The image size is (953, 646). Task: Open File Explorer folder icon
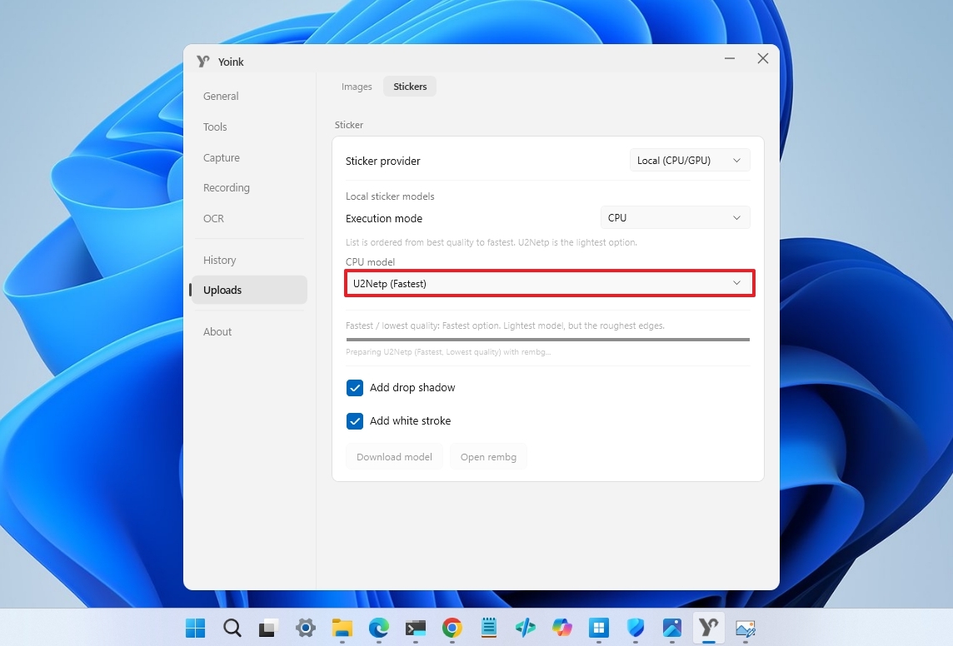click(x=342, y=628)
